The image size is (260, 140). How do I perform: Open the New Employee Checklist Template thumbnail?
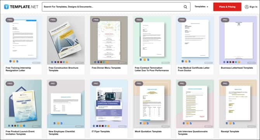coord(66,104)
